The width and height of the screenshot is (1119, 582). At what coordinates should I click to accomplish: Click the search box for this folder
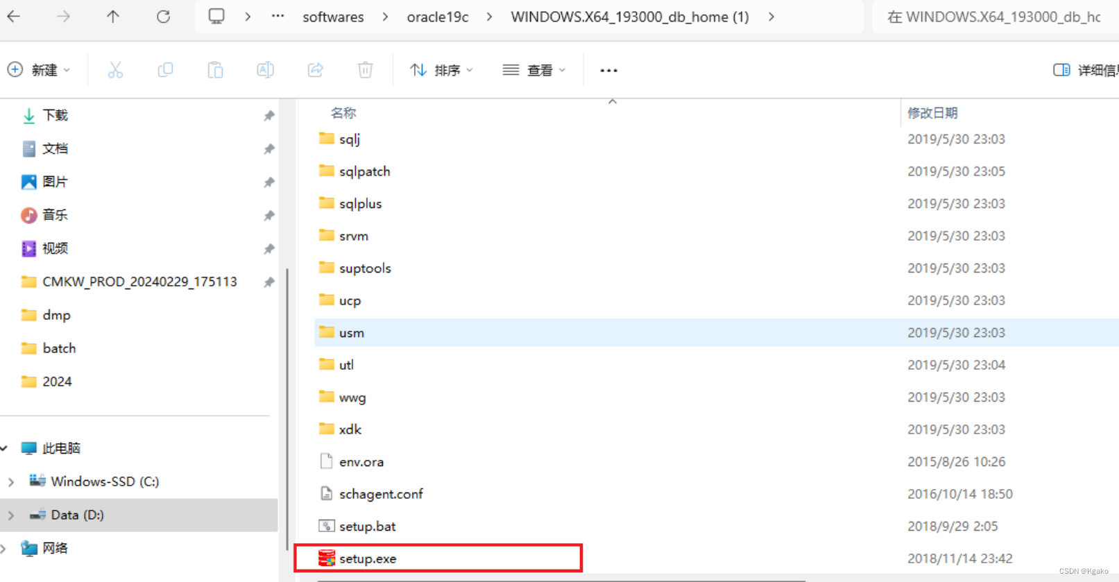[996, 17]
